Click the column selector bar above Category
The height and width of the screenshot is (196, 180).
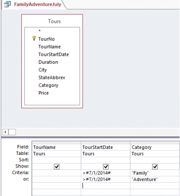click(x=155, y=143)
